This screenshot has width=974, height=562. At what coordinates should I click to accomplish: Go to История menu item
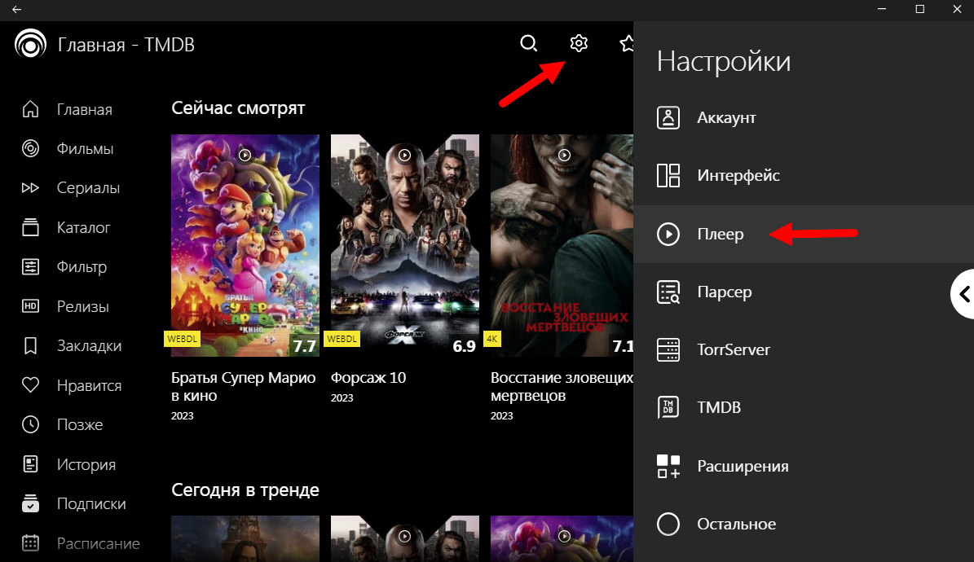pos(86,464)
